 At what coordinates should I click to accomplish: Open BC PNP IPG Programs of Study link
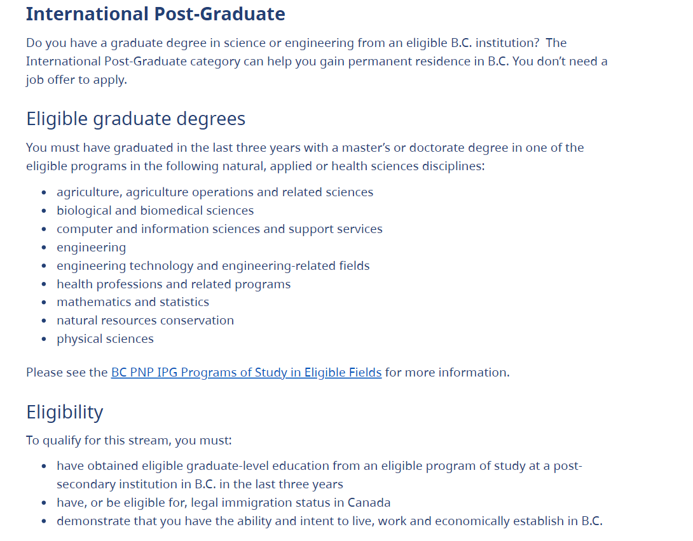pyautogui.click(x=246, y=373)
